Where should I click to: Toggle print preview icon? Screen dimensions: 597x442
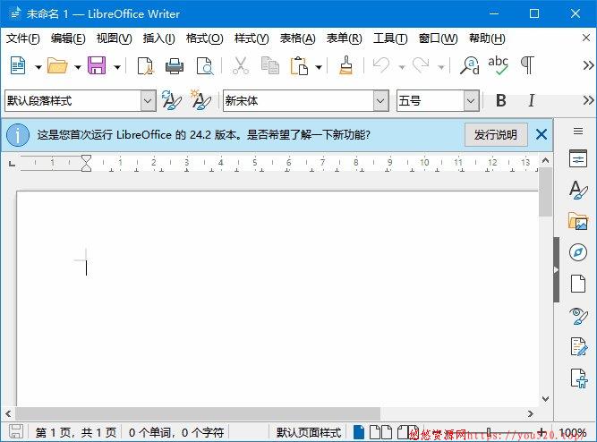click(x=205, y=66)
